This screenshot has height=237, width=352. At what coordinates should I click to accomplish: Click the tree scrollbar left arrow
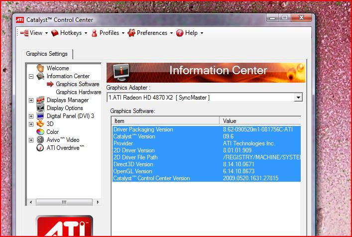(x=31, y=202)
